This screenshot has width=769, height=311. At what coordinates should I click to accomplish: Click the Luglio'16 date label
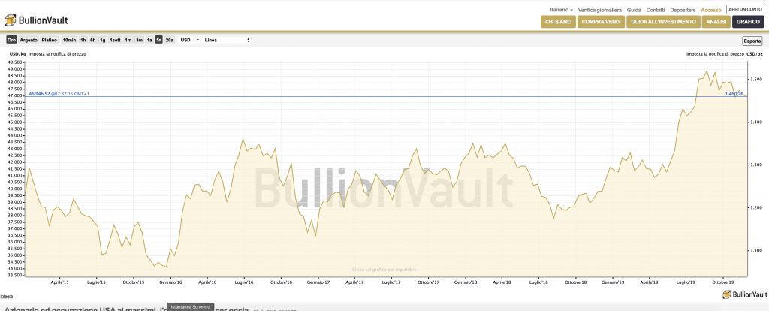(x=244, y=282)
